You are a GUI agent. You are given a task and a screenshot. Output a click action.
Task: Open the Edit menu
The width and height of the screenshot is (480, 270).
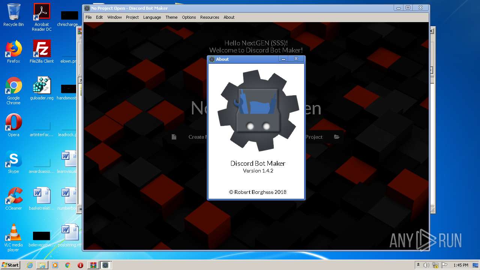click(99, 17)
